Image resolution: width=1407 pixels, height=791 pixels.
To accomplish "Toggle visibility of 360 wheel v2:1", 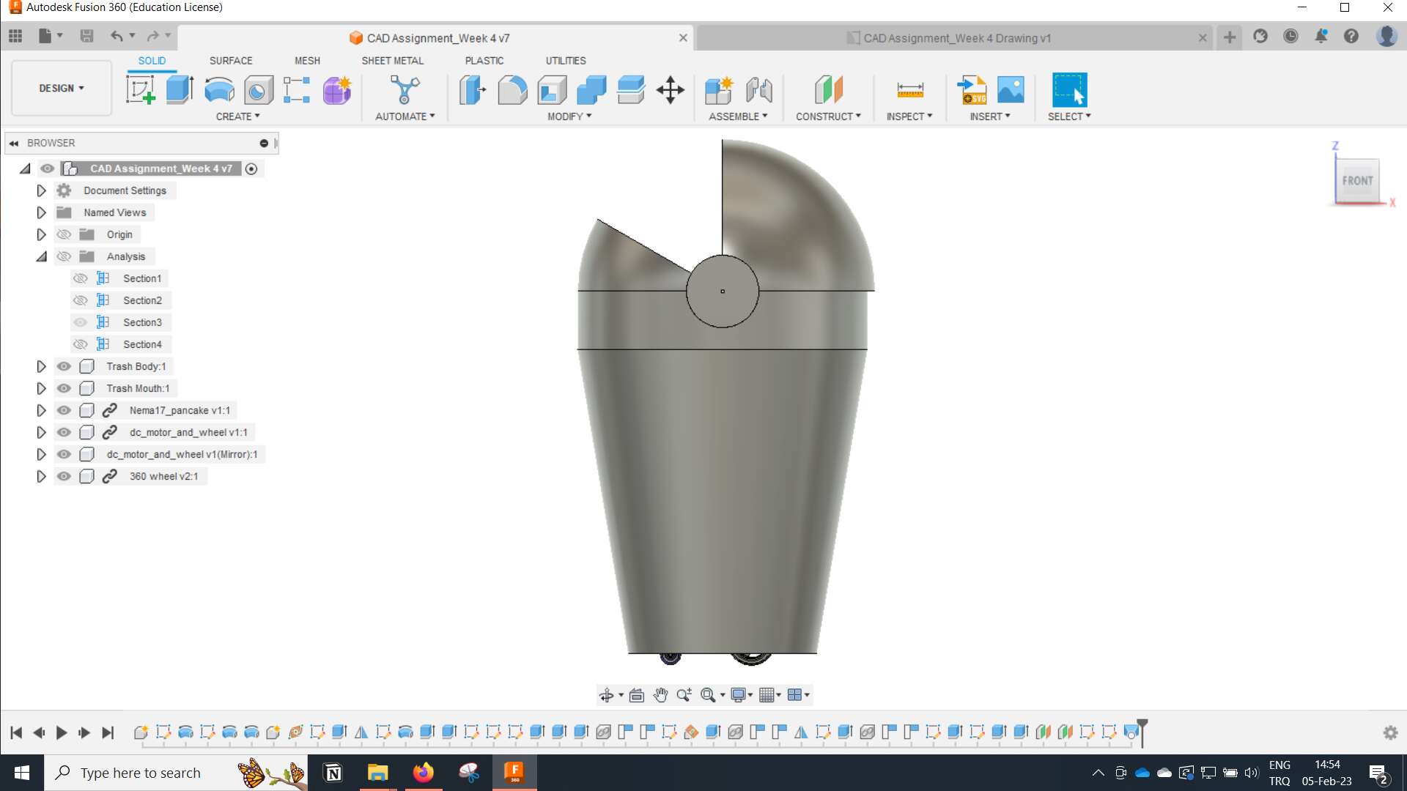I will [x=64, y=476].
